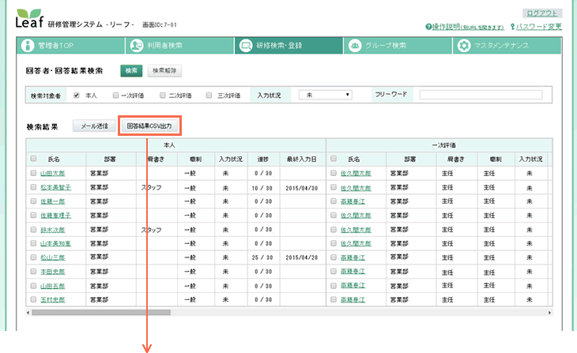This screenshot has height=353, width=577.
Task: Click the グループ検索 group icon
Action: click(x=355, y=46)
